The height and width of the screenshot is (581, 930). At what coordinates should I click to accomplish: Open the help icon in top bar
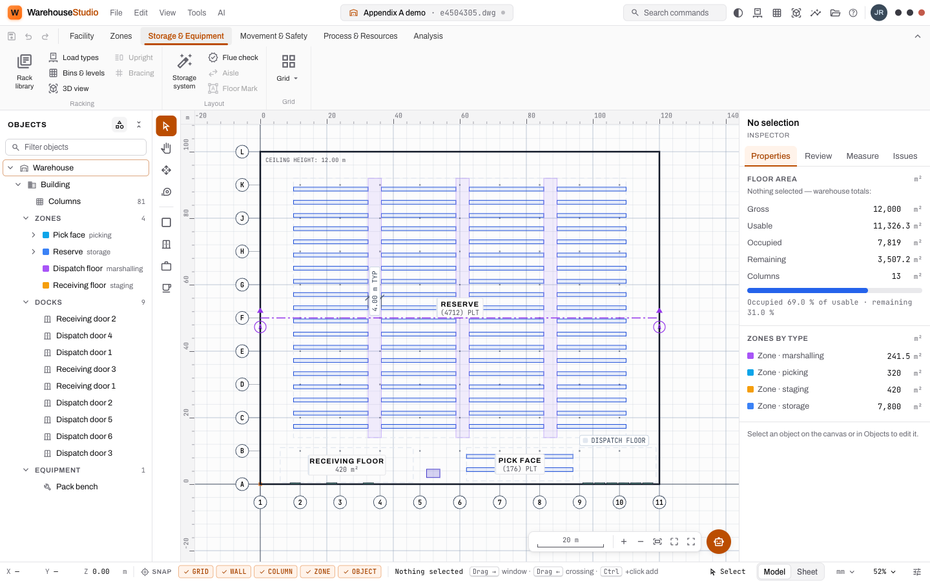pos(853,13)
